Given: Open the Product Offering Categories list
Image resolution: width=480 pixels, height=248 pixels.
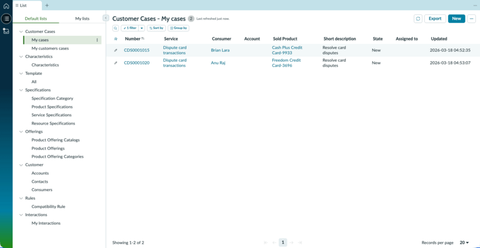Looking at the screenshot, I should pyautogui.click(x=58, y=156).
